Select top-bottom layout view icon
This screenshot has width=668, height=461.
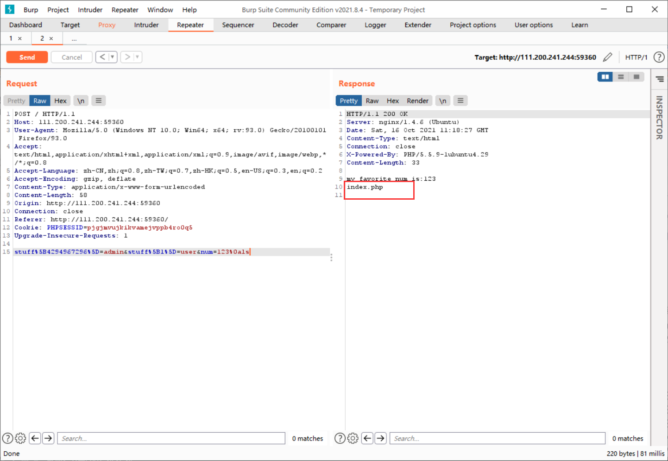[621, 77]
